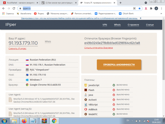Screen dimensions: 165x124
Task: Switch to the AccsMarket browser tab
Action: coord(19,2)
